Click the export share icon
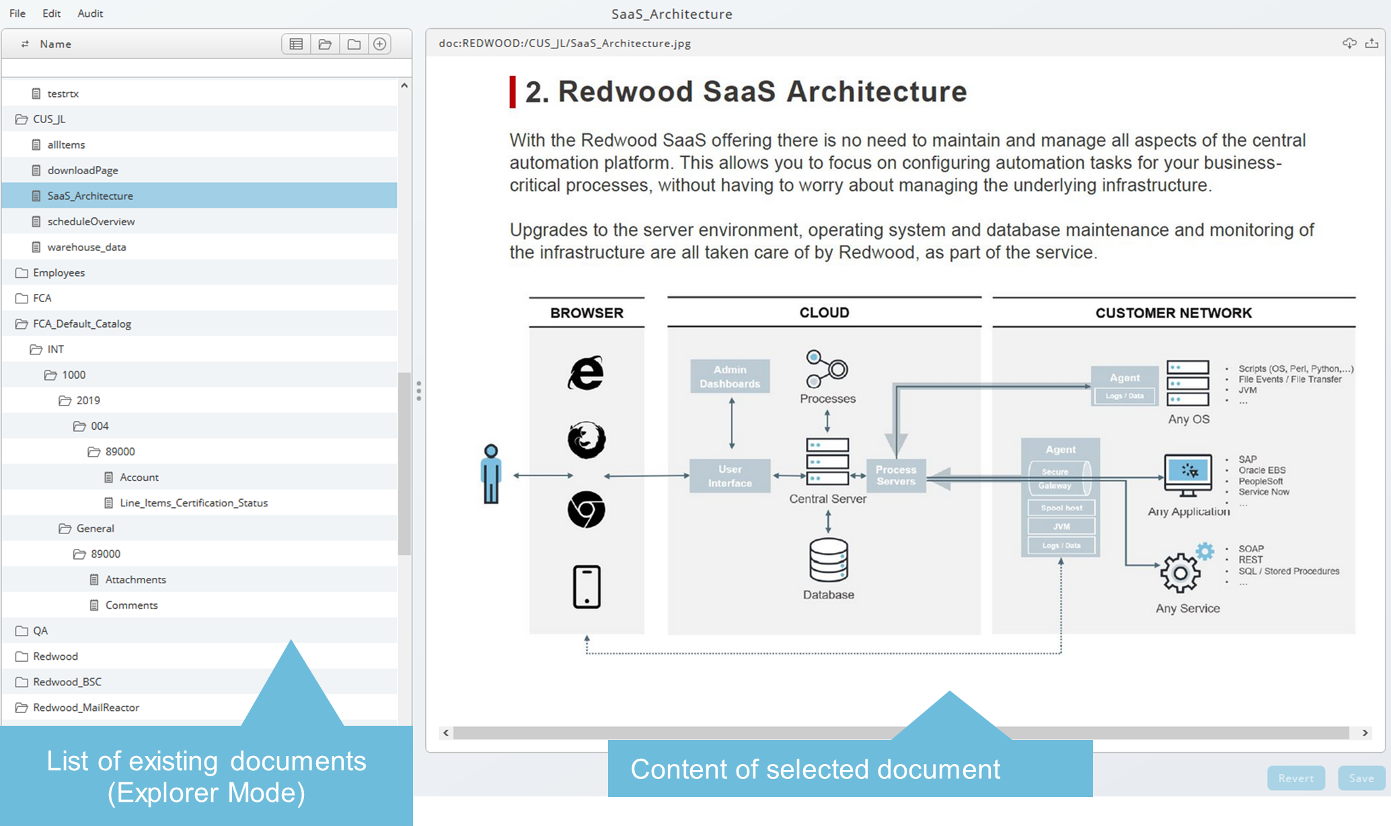Screen dimensions: 1391x826 [x=1371, y=43]
